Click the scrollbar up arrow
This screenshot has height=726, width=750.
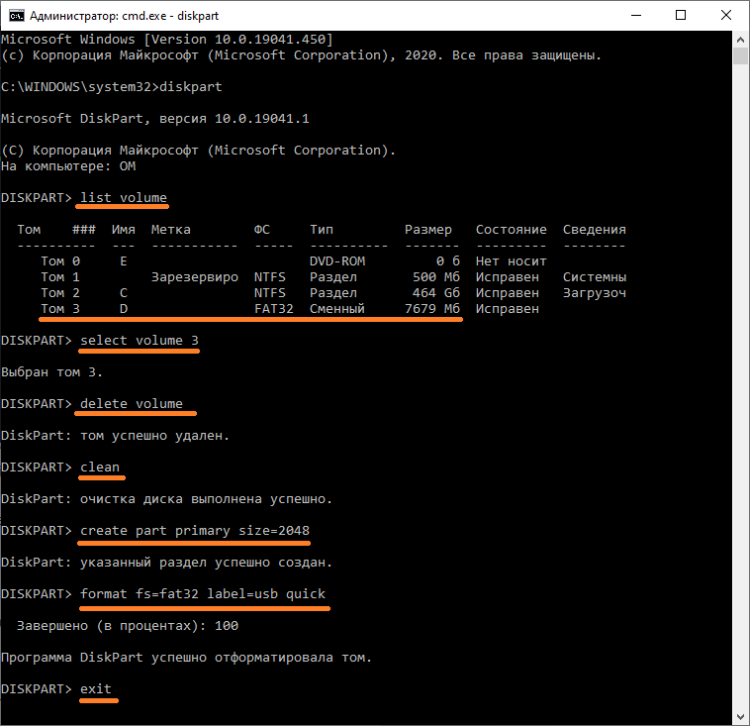point(740,40)
